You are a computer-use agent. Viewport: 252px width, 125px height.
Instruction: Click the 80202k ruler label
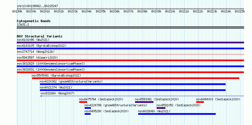59,11
